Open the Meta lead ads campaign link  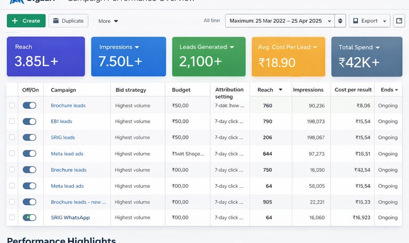coord(67,154)
